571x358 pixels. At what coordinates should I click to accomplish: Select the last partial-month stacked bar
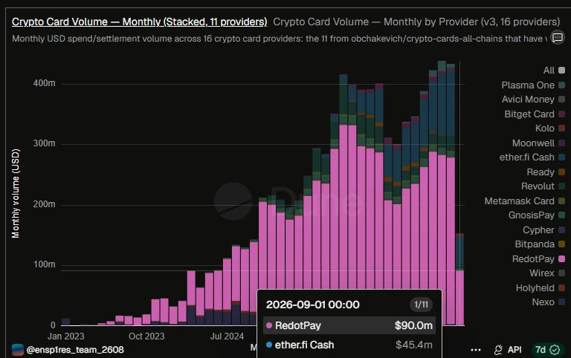pyautogui.click(x=459, y=279)
